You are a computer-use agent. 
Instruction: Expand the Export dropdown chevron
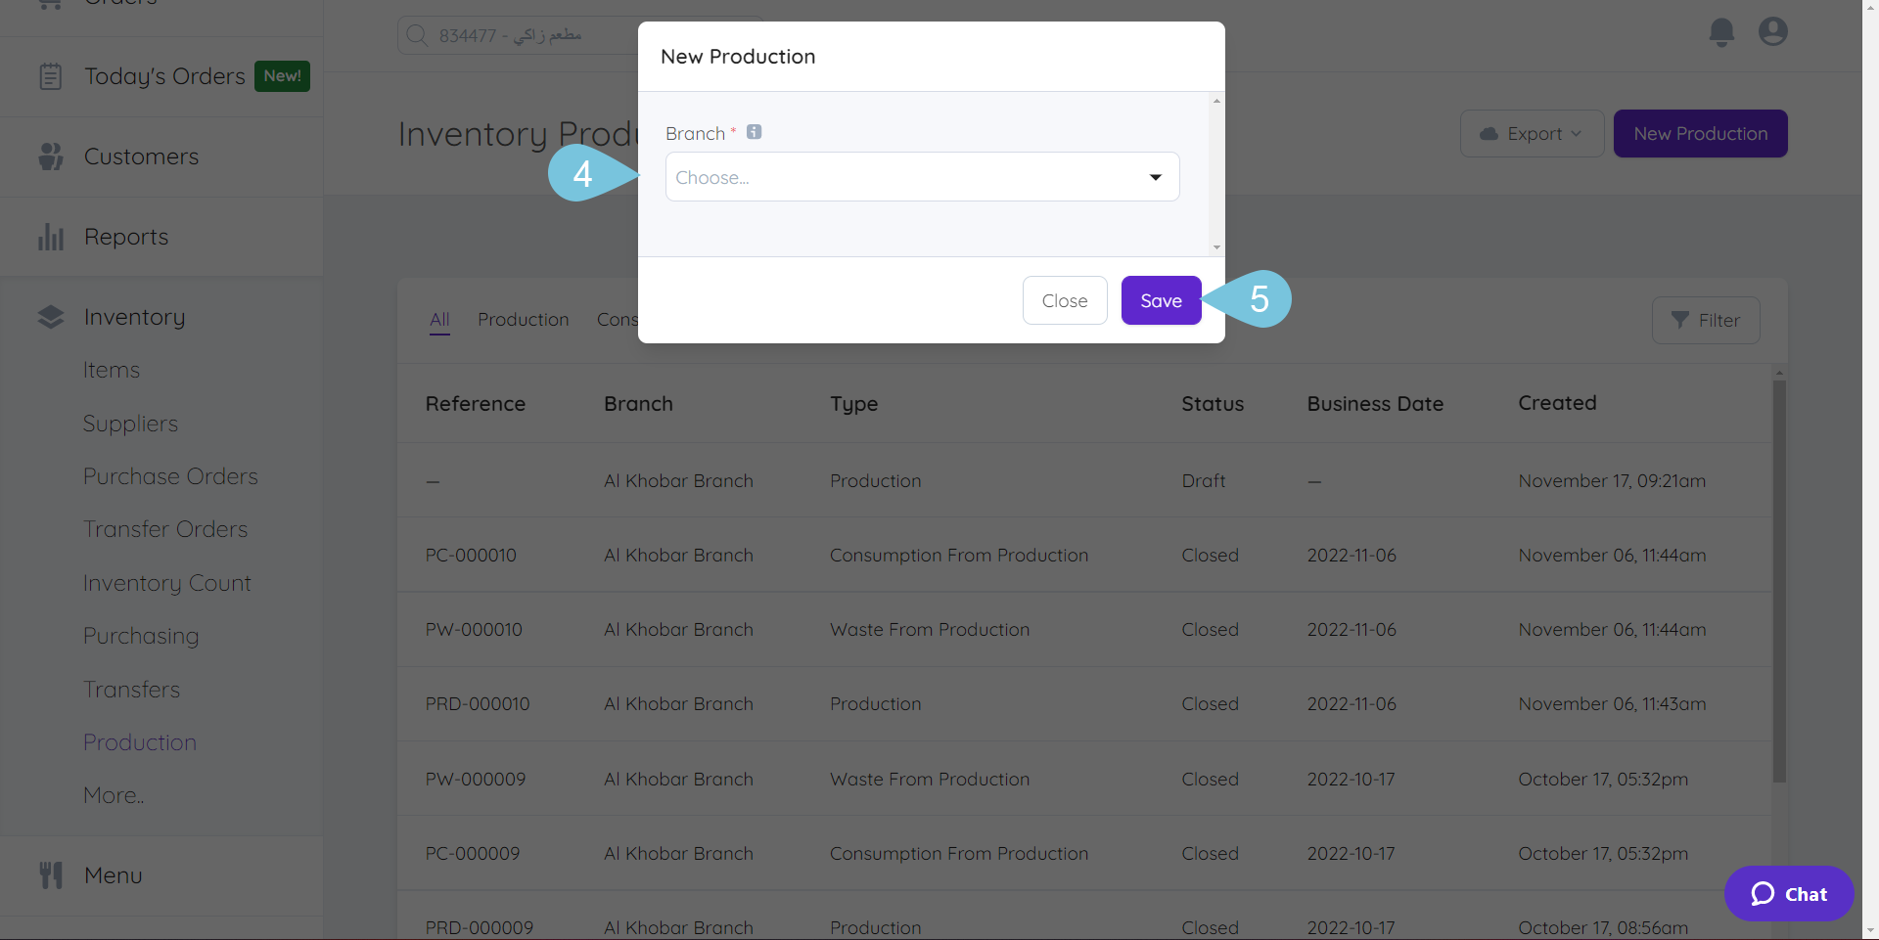(1575, 133)
